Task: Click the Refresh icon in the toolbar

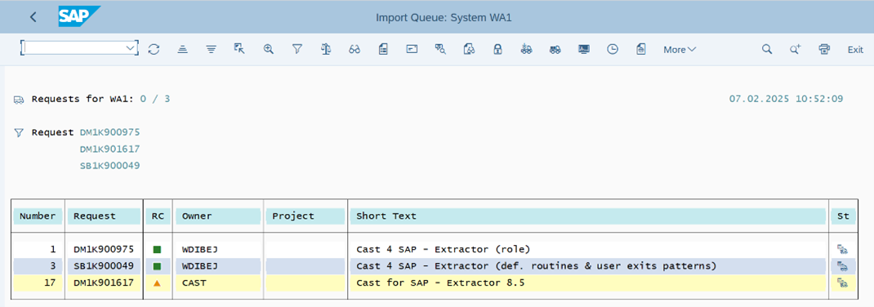Action: (154, 49)
